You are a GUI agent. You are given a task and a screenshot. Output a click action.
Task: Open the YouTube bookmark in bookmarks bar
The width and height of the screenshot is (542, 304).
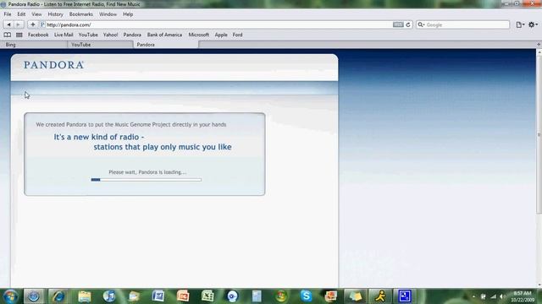pyautogui.click(x=88, y=35)
